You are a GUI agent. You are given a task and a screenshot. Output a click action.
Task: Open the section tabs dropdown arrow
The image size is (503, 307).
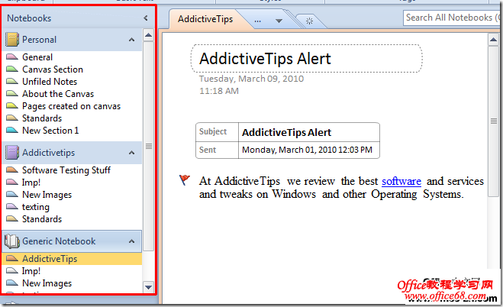279,21
